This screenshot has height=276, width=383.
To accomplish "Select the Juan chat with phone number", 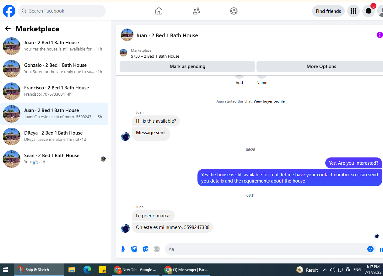I will [54, 114].
